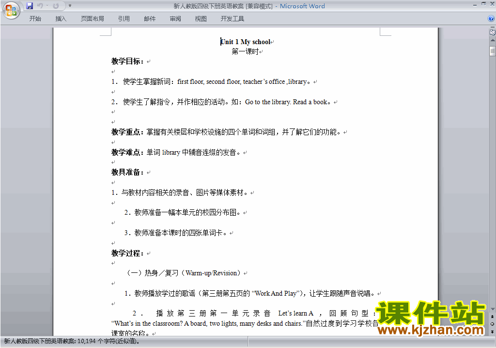Click line '教师准备一幅本单元的校园分布图'
Image resolution: width=496 pixels, height=348 pixels.
coord(183,212)
